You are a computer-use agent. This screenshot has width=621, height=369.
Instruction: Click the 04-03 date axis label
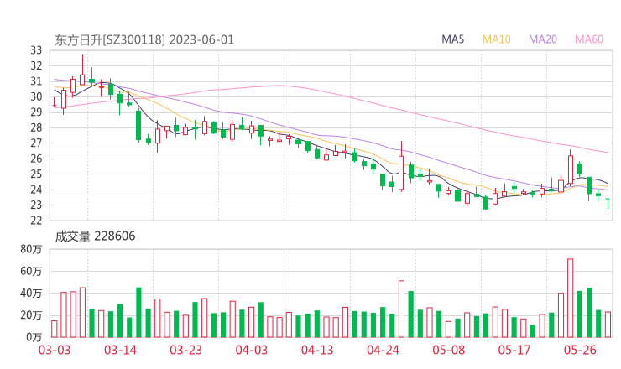click(252, 350)
